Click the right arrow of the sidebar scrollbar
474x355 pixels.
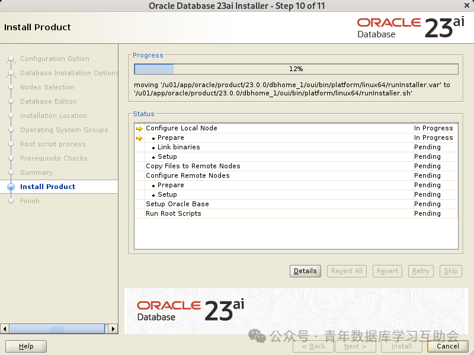(113, 329)
